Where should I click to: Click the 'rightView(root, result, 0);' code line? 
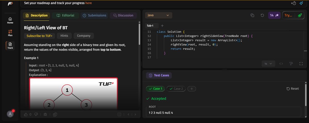click(194, 45)
